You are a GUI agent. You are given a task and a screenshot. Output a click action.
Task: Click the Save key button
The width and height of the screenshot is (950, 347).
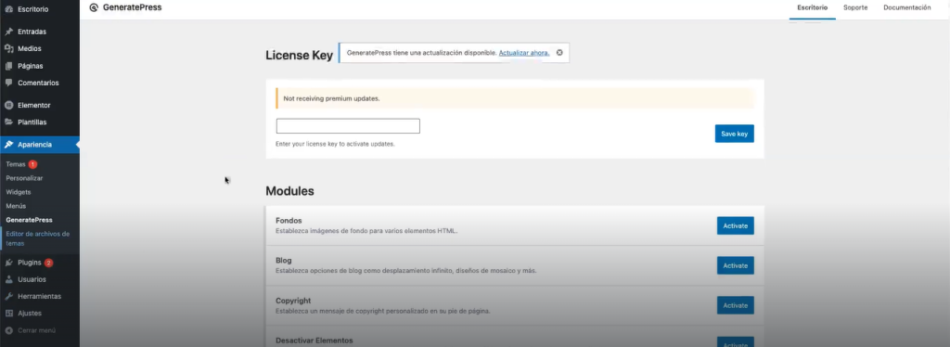(735, 134)
